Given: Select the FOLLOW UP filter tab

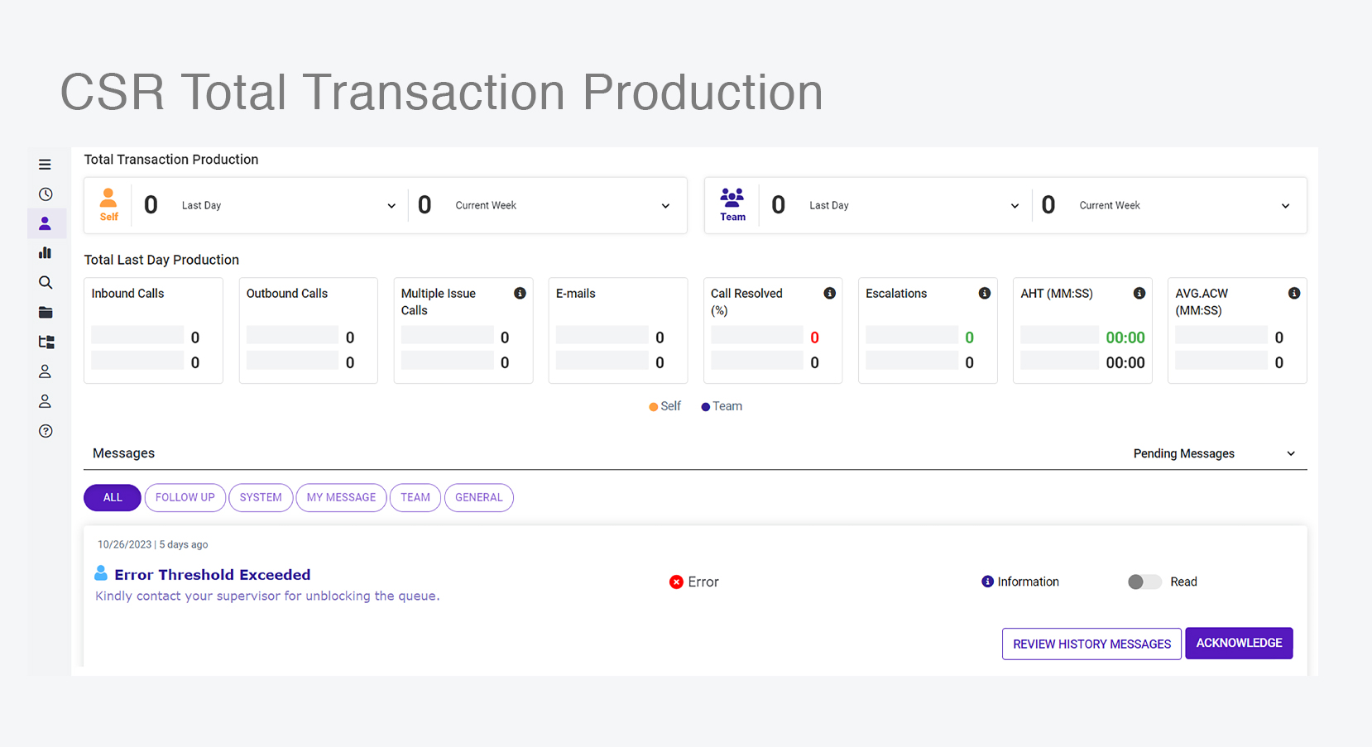Looking at the screenshot, I should coord(185,497).
